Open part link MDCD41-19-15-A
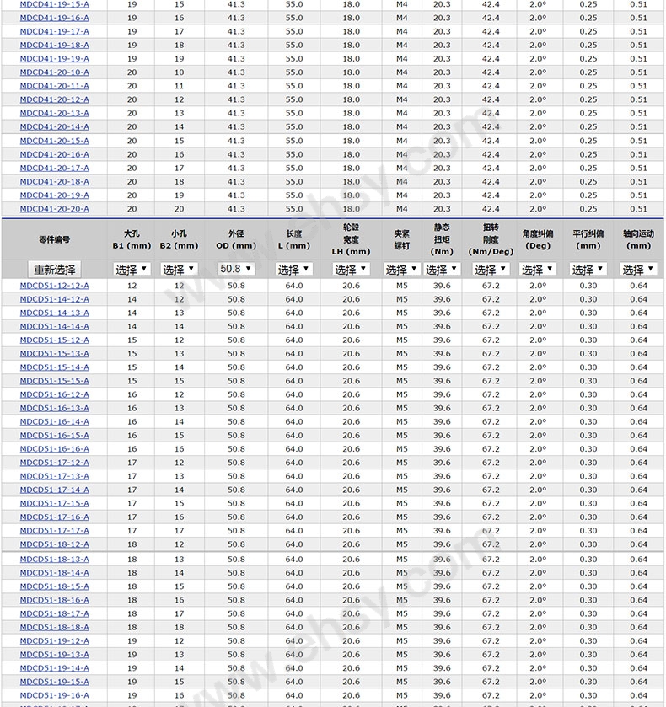 pos(55,4)
